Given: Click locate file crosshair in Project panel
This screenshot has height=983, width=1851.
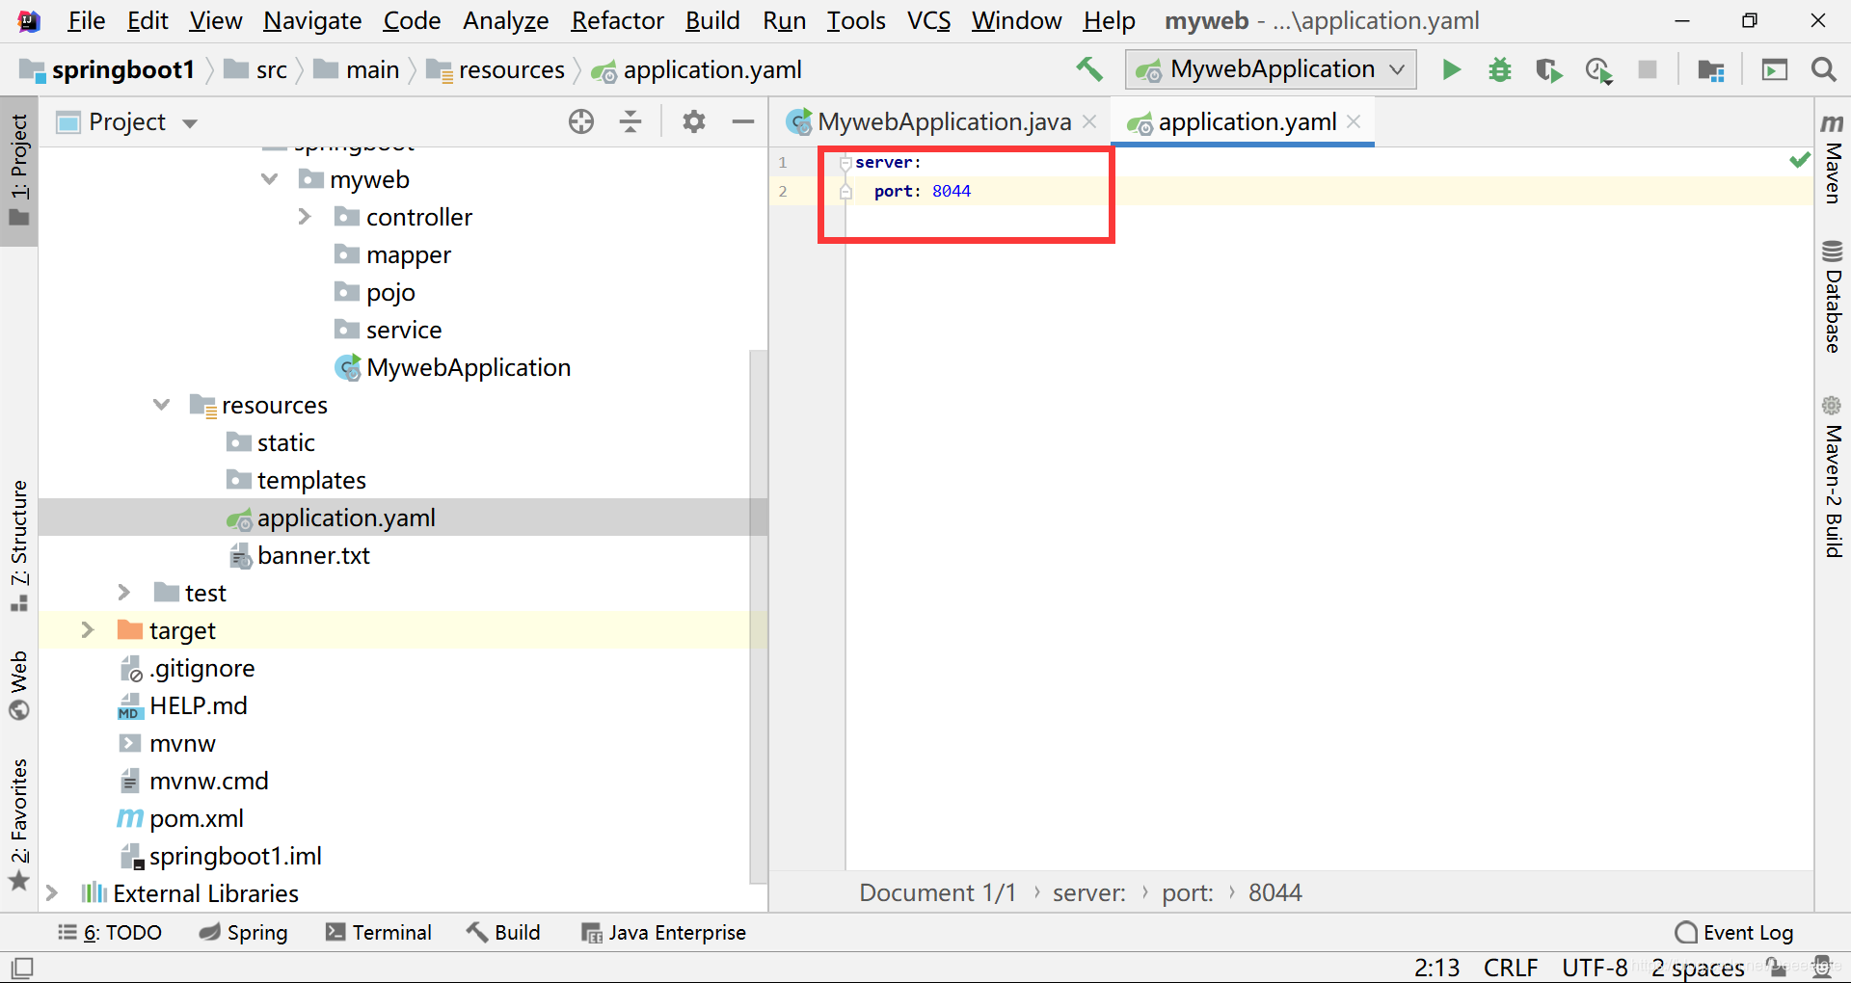Looking at the screenshot, I should pyautogui.click(x=581, y=121).
